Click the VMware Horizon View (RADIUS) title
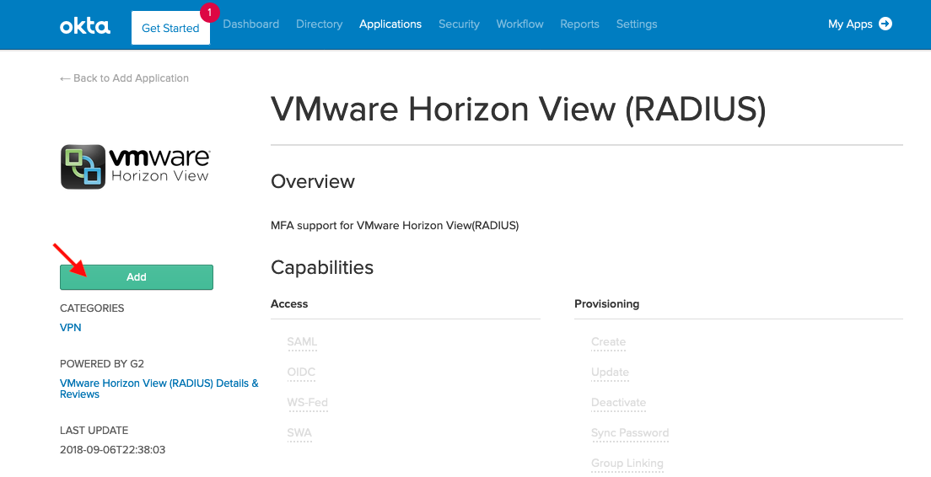This screenshot has width=931, height=477. (519, 110)
